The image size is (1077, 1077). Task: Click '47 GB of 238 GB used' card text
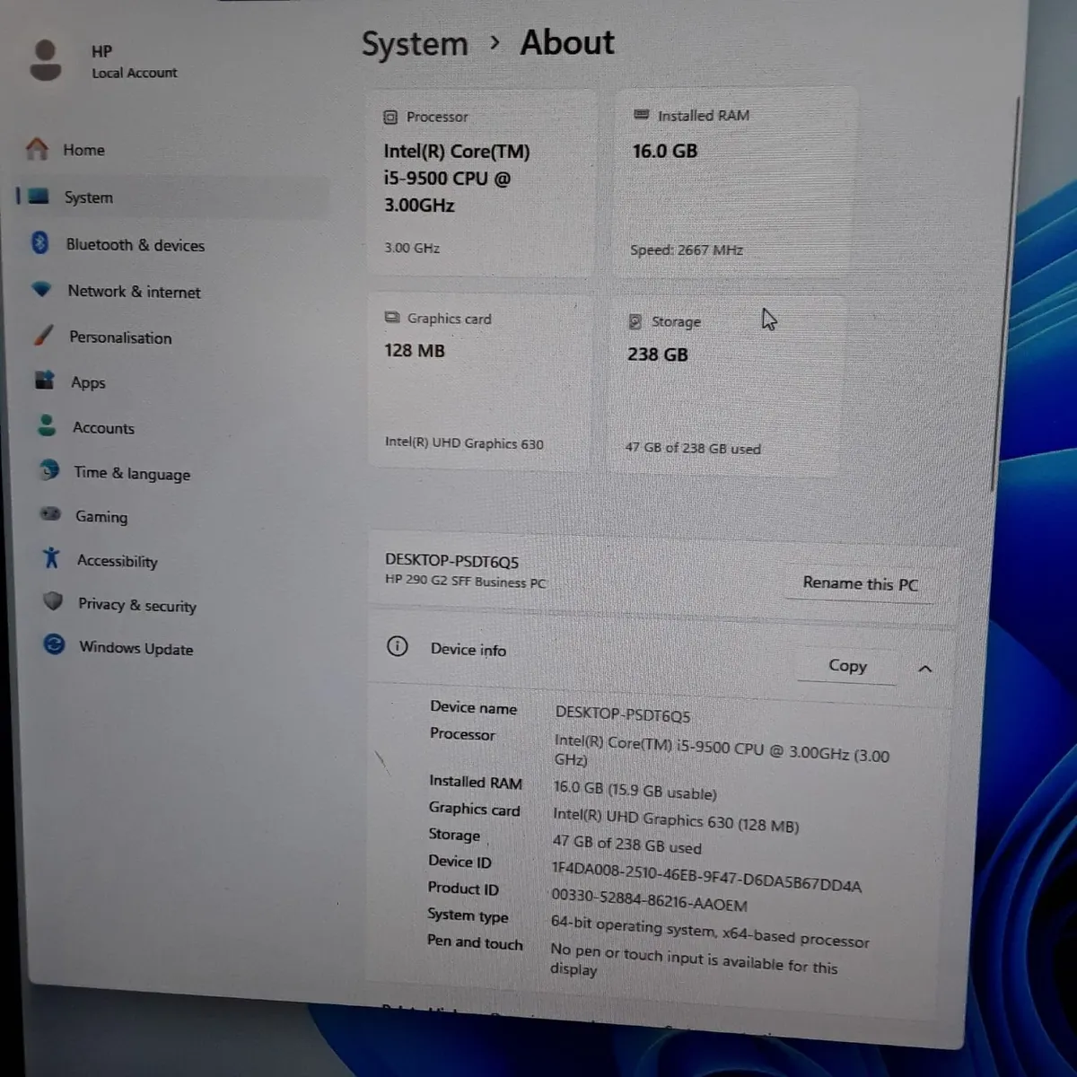[x=693, y=447]
